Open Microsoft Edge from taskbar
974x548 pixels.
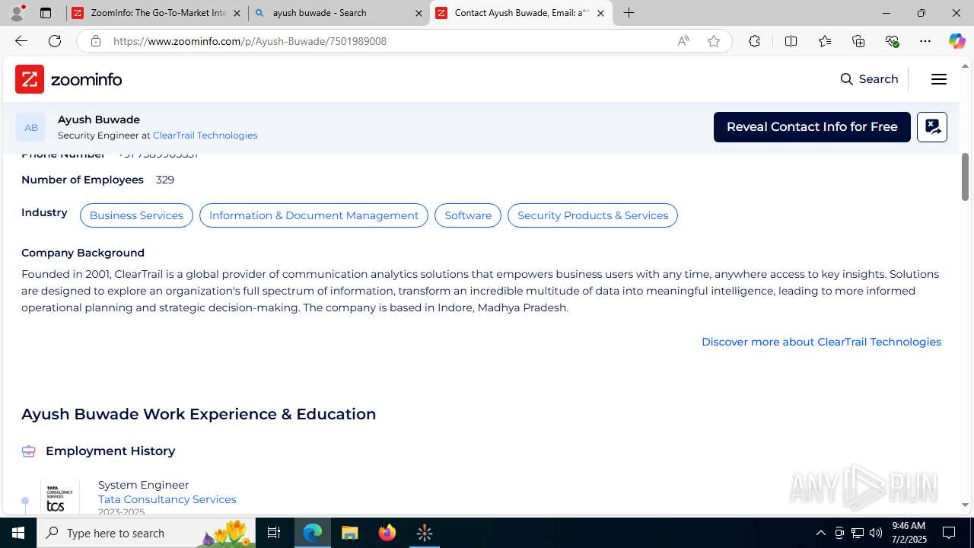point(313,533)
